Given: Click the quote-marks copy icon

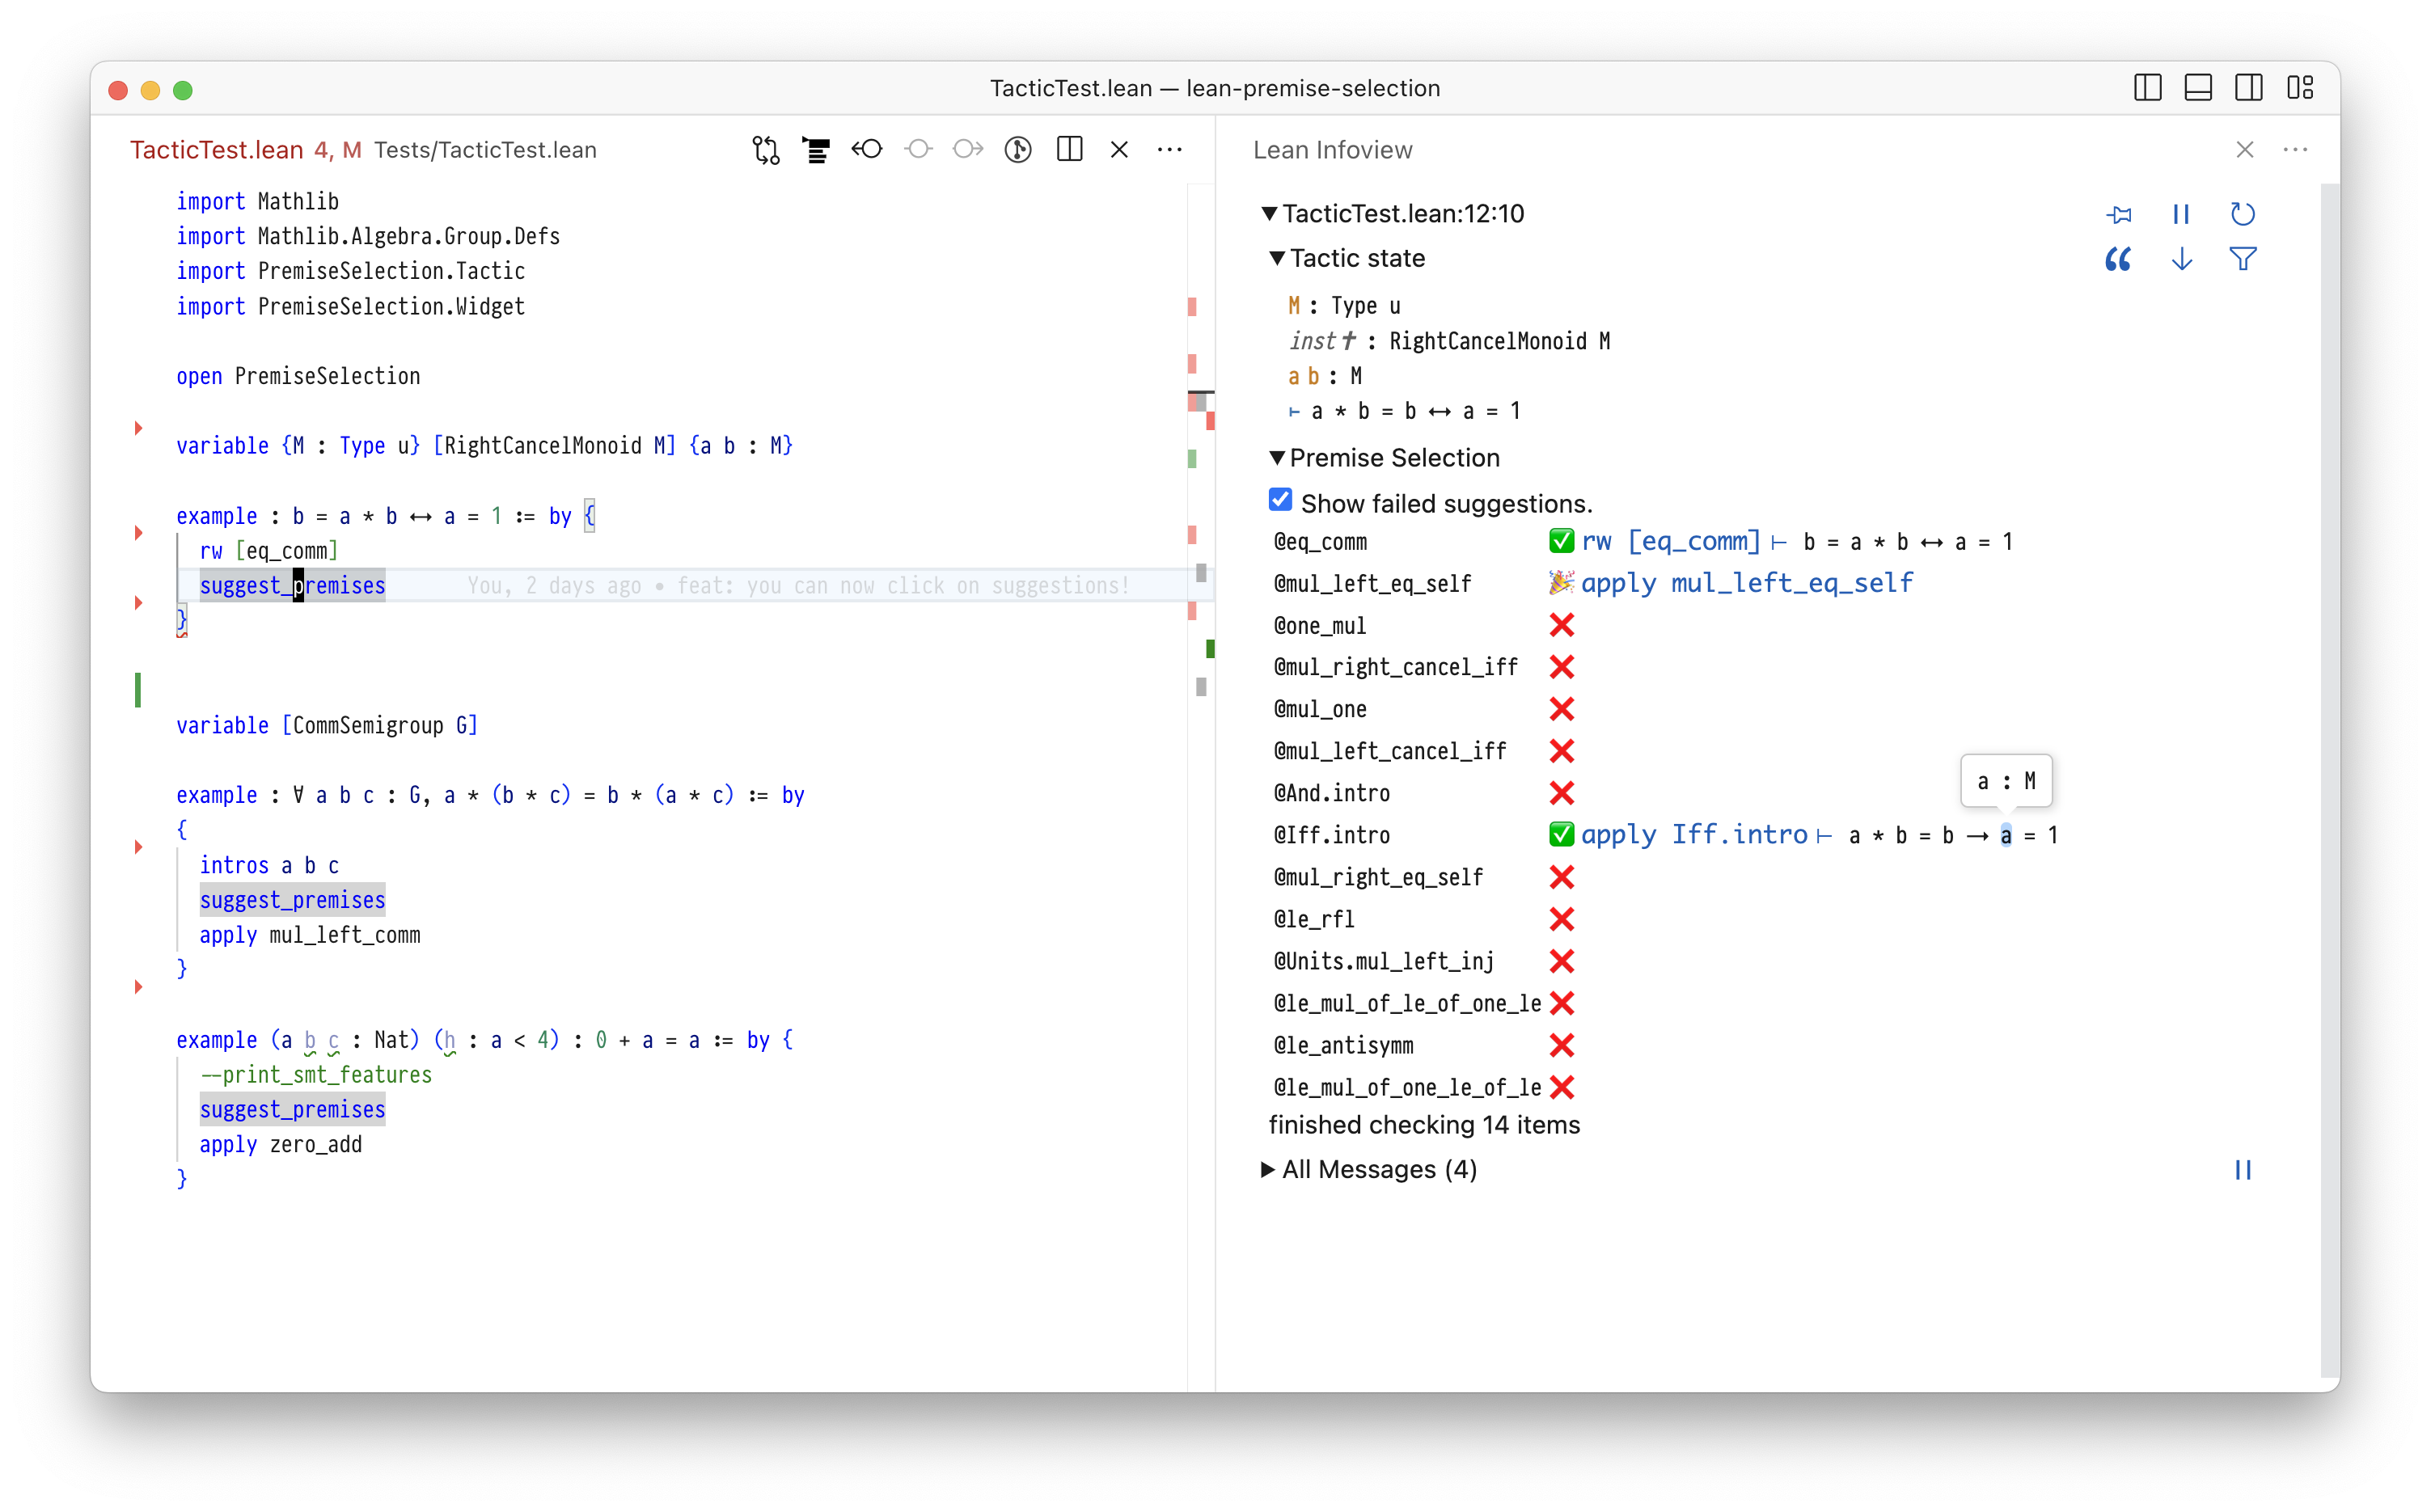Looking at the screenshot, I should pos(2118,260).
